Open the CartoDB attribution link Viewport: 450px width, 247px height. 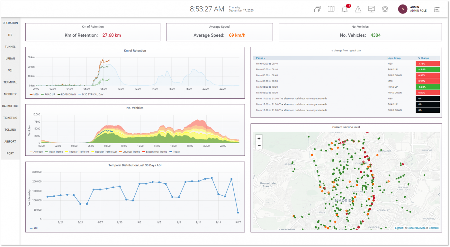tap(434, 228)
